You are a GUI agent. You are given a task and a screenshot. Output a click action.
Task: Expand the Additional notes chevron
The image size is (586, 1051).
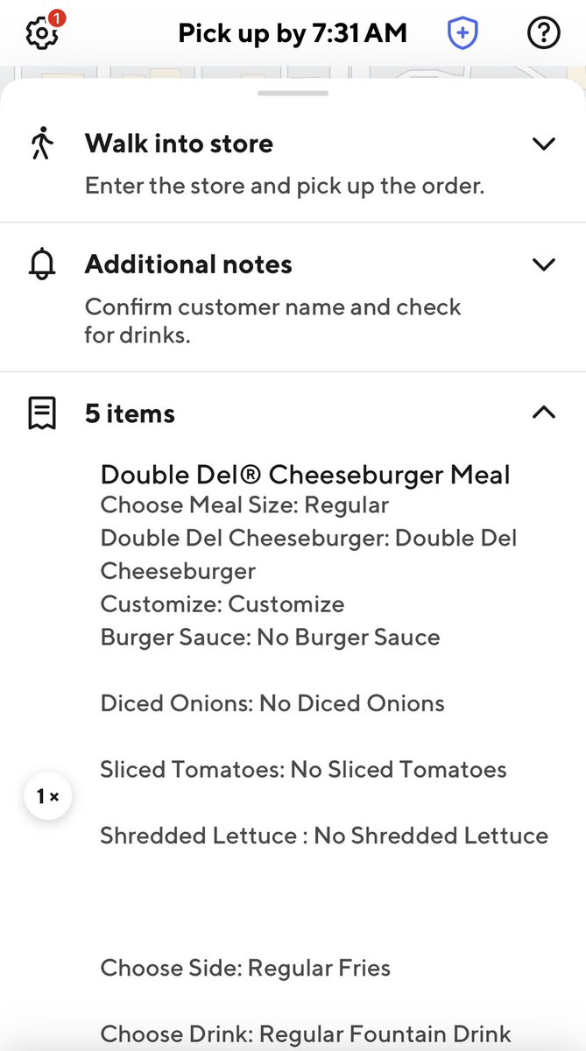click(544, 265)
